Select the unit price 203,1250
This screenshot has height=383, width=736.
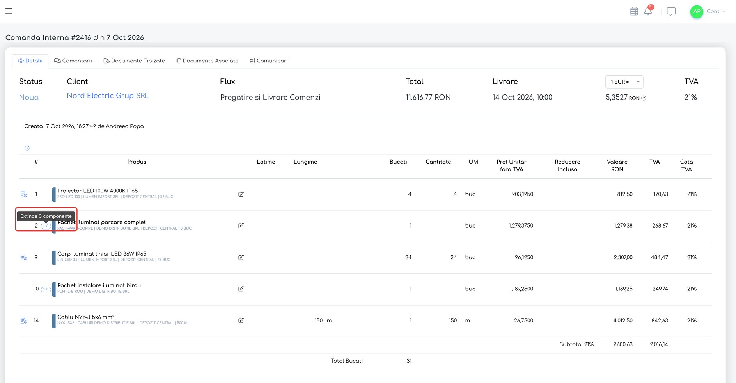pyautogui.click(x=522, y=194)
